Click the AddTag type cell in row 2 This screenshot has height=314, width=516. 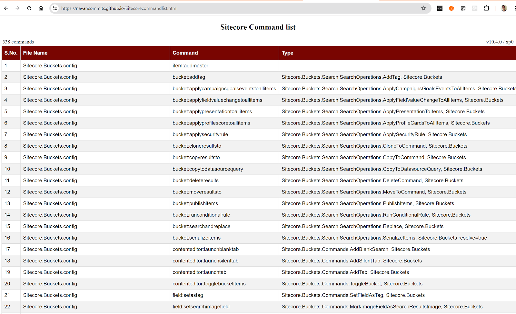398,77
